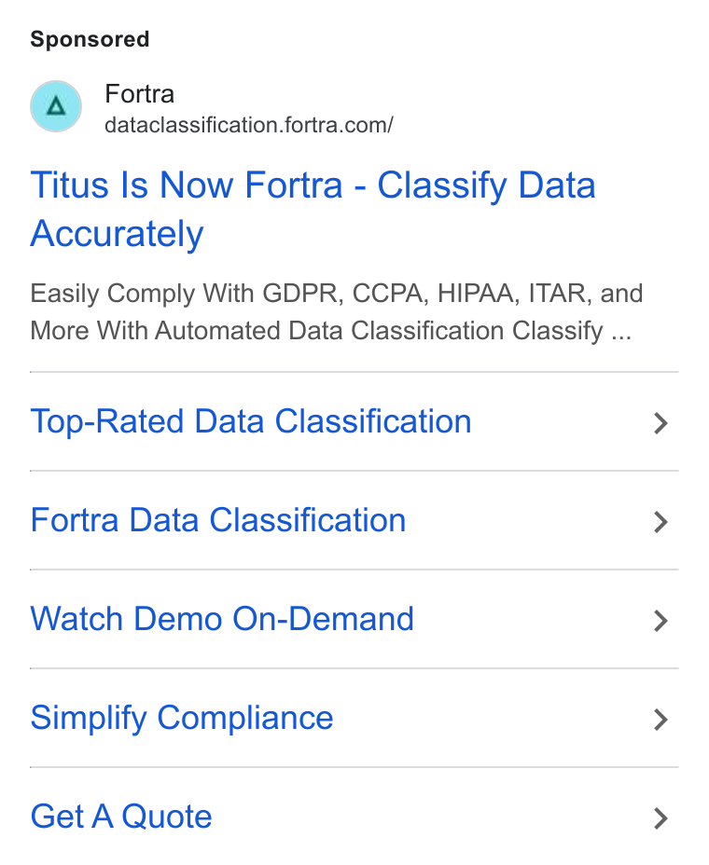The width and height of the screenshot is (709, 865).
Task: Open the chevron next to Top-Rated Data Classification
Action: 660,423
